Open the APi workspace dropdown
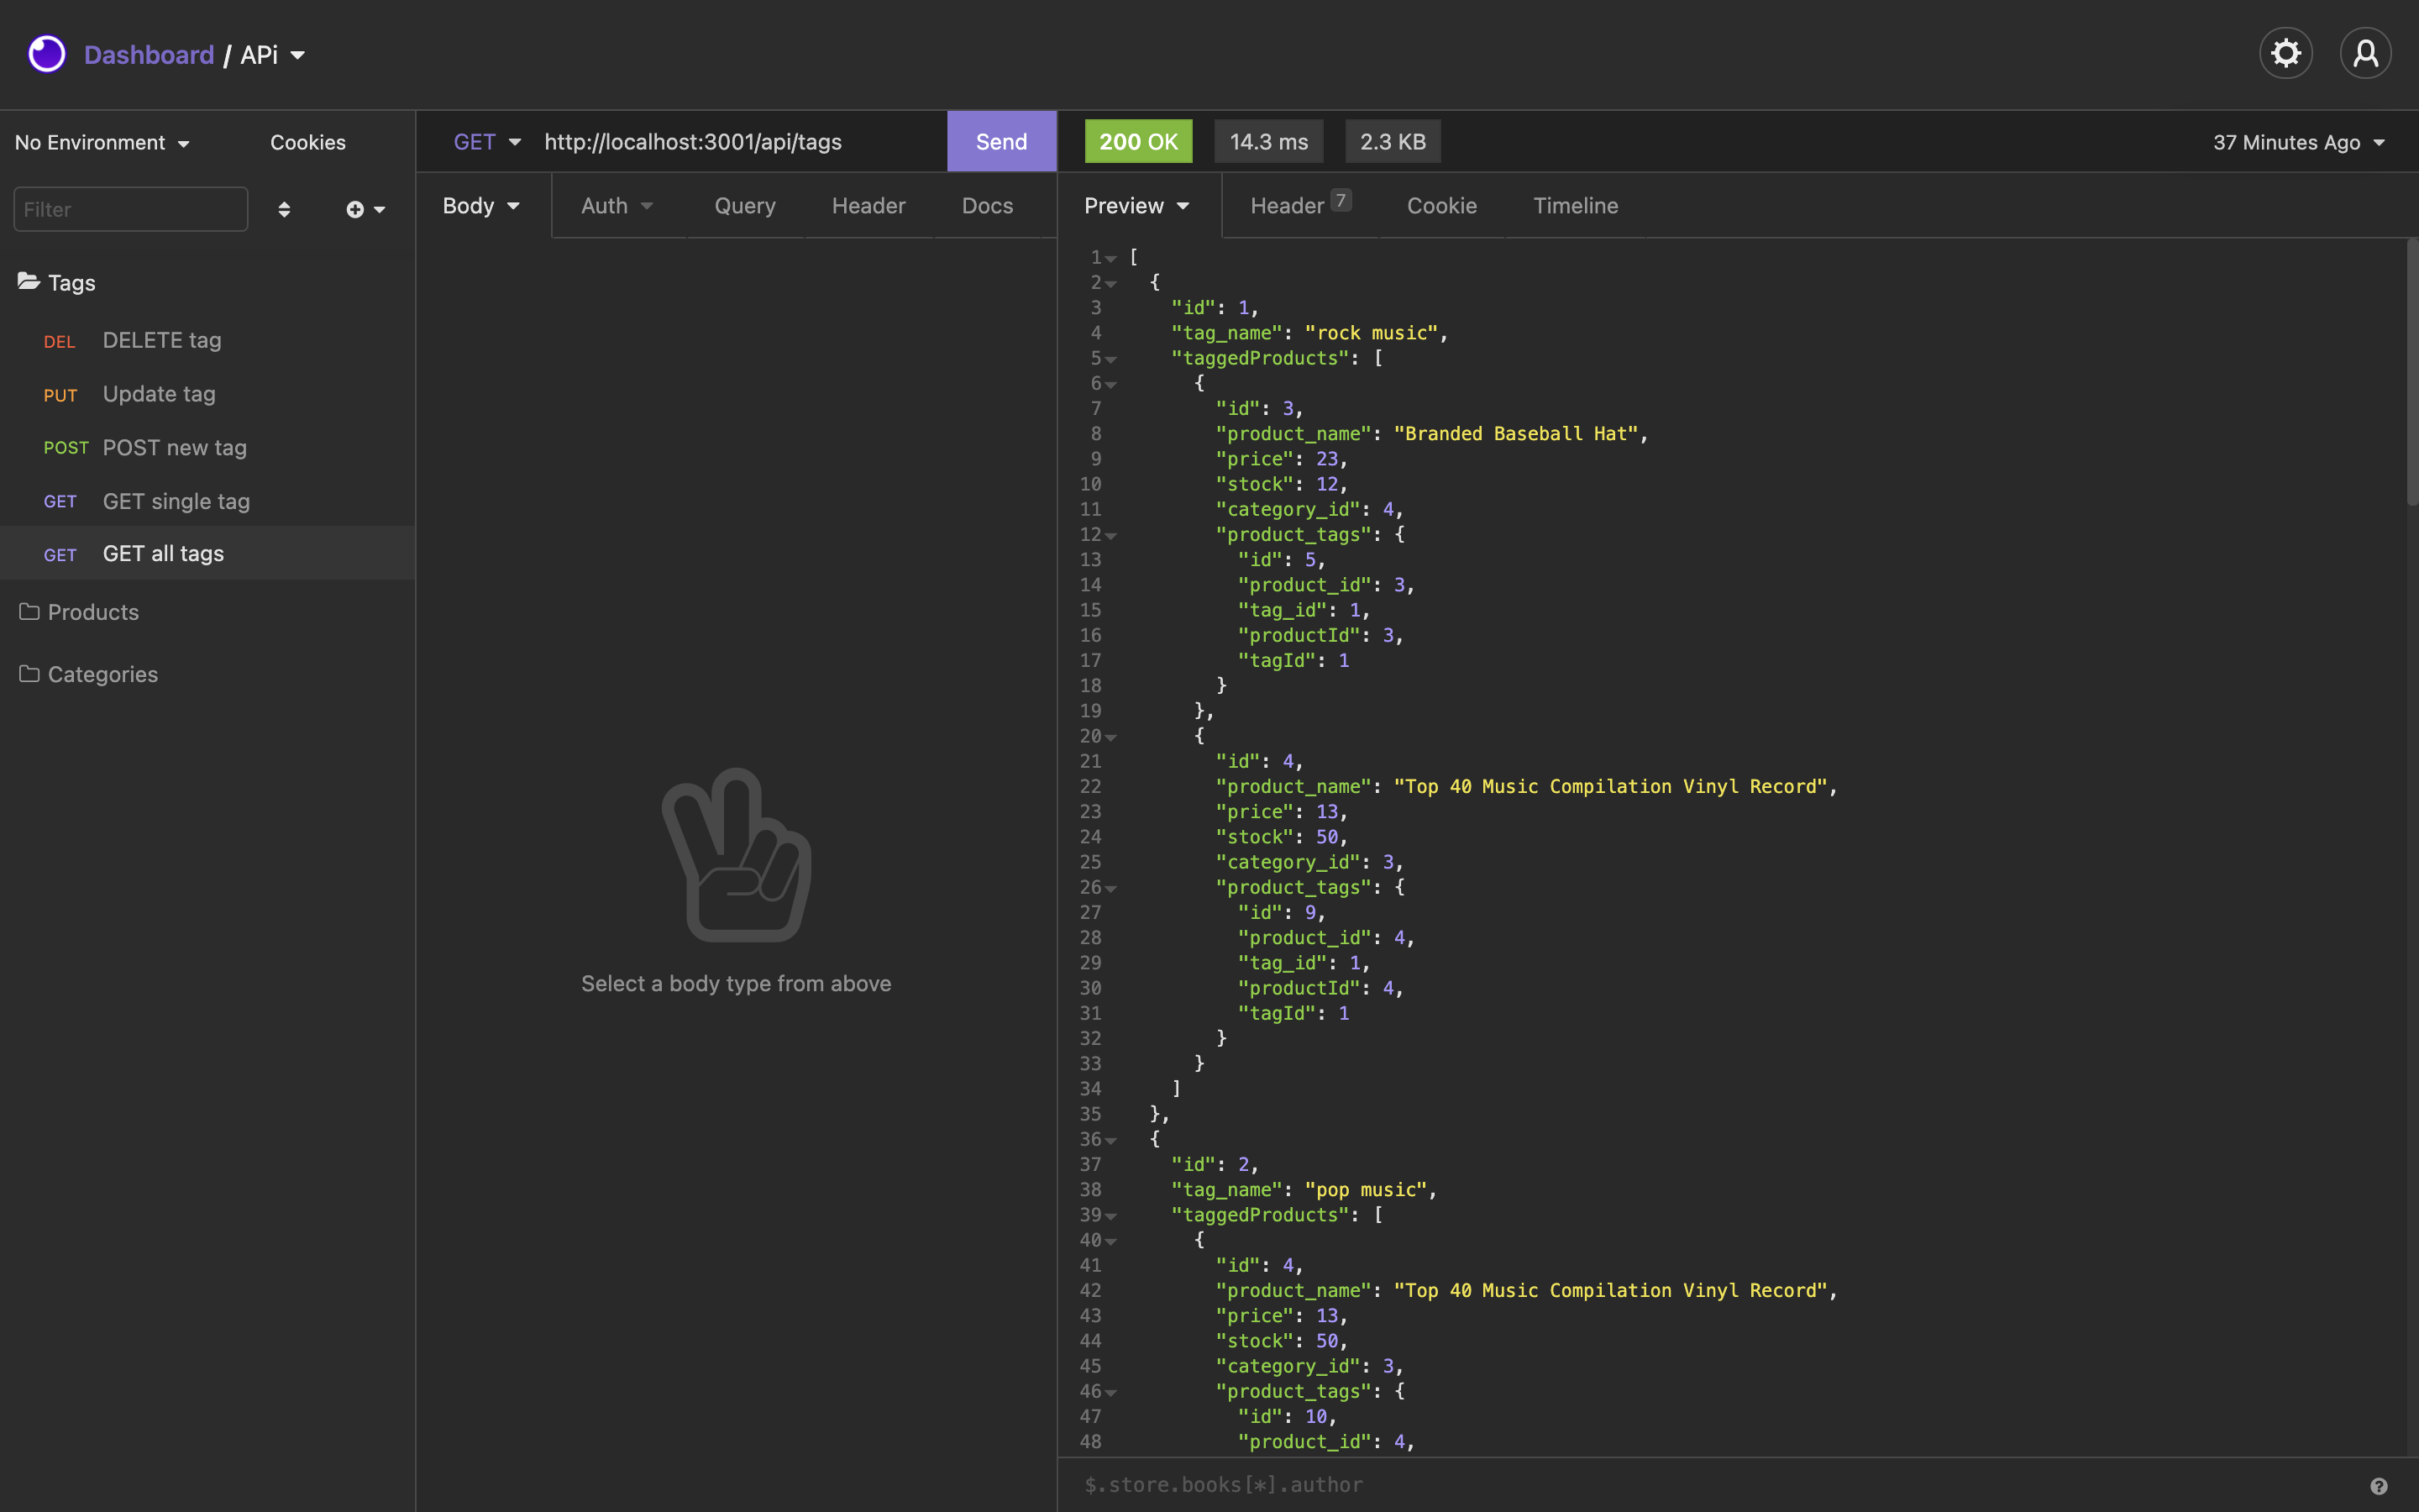Image resolution: width=2419 pixels, height=1512 pixels. (x=273, y=55)
